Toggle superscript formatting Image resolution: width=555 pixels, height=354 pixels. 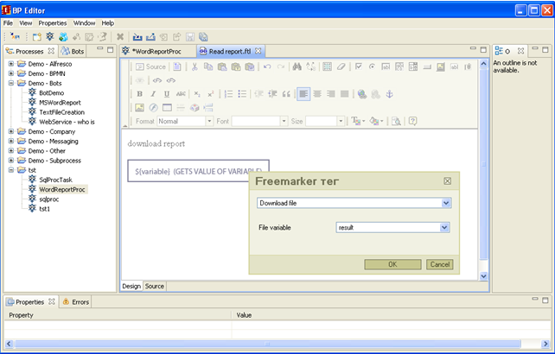pos(211,94)
